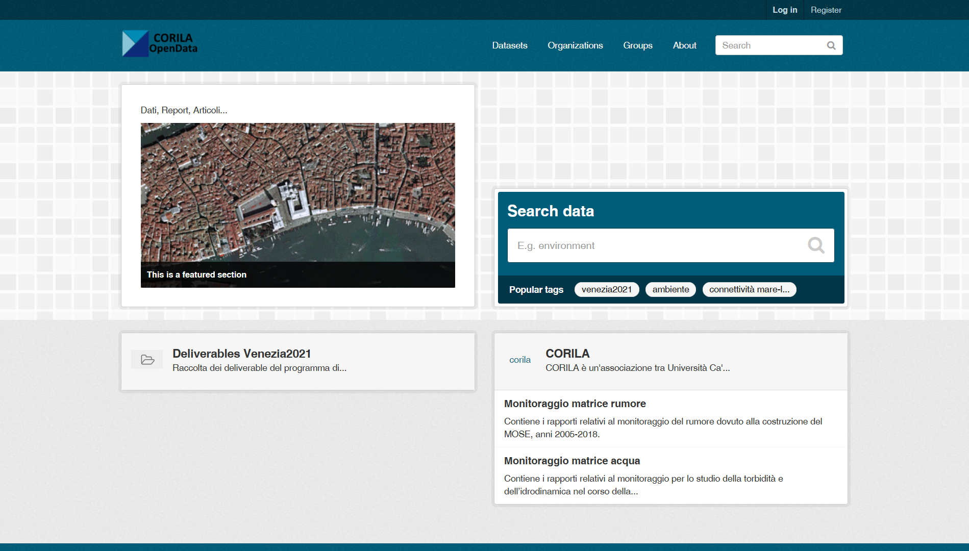Open the Monitoraggio matrice acqua dataset

pos(572,461)
